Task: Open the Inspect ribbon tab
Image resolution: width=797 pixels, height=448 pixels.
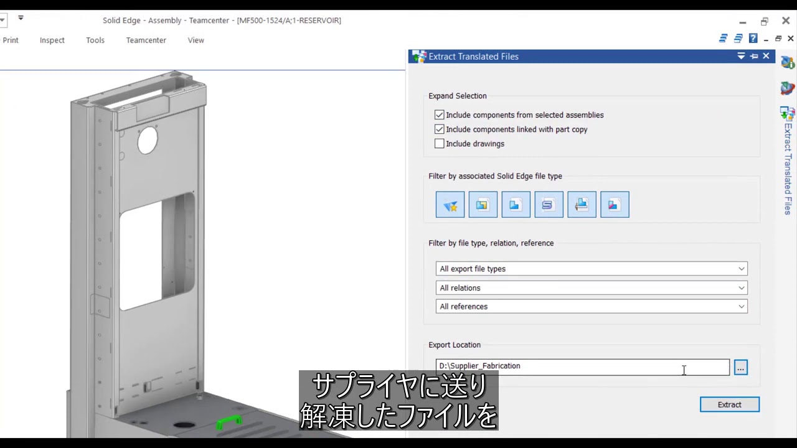Action: point(52,40)
